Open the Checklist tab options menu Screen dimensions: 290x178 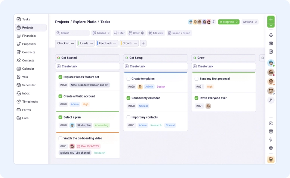pos(72,43)
